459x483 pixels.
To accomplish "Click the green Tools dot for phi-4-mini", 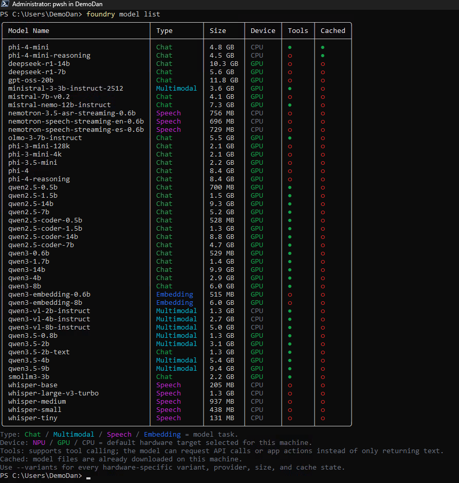I will pos(289,47).
